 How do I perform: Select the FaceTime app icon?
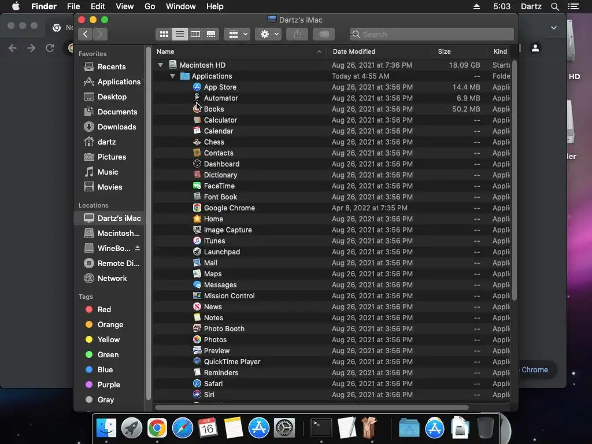click(197, 186)
